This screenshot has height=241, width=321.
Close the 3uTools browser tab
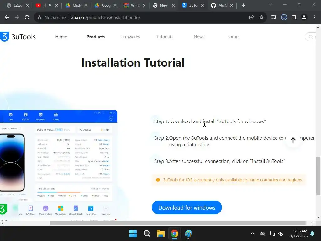pyautogui.click(x=203, y=6)
